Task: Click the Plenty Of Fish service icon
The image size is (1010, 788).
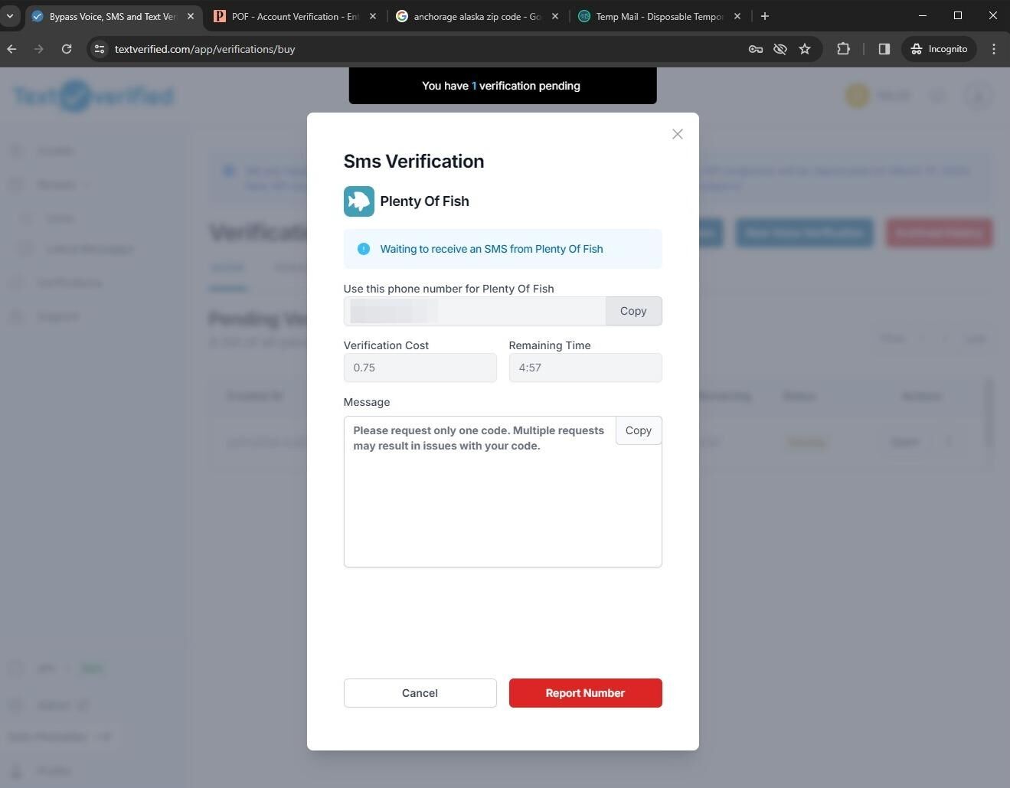Action: click(x=358, y=201)
